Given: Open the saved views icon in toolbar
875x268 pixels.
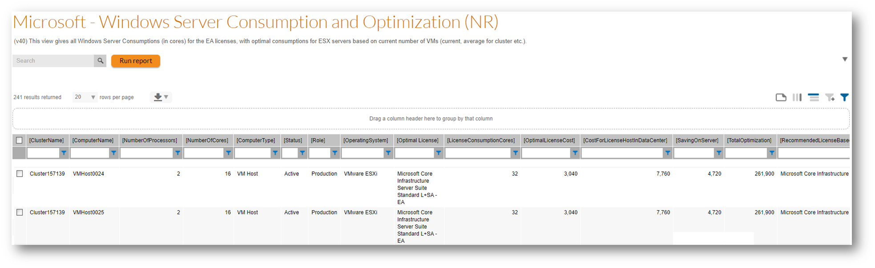Looking at the screenshot, I should tap(781, 97).
